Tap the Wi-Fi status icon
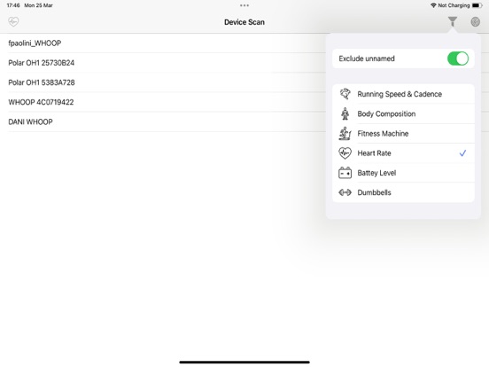Viewport: 489px width, 367px height. 433,5
